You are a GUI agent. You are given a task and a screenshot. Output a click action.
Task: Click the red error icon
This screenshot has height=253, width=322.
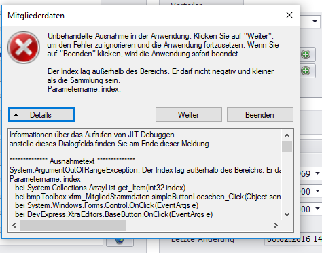(x=24, y=48)
